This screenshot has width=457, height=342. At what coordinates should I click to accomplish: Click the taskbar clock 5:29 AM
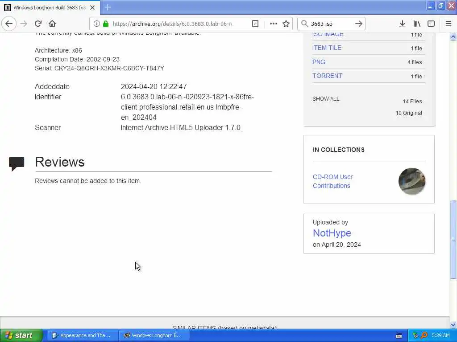440,336
